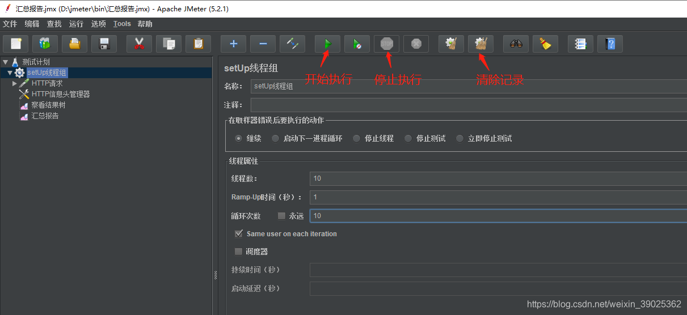
Task: Click the Cut scissors icon
Action: 139,44
